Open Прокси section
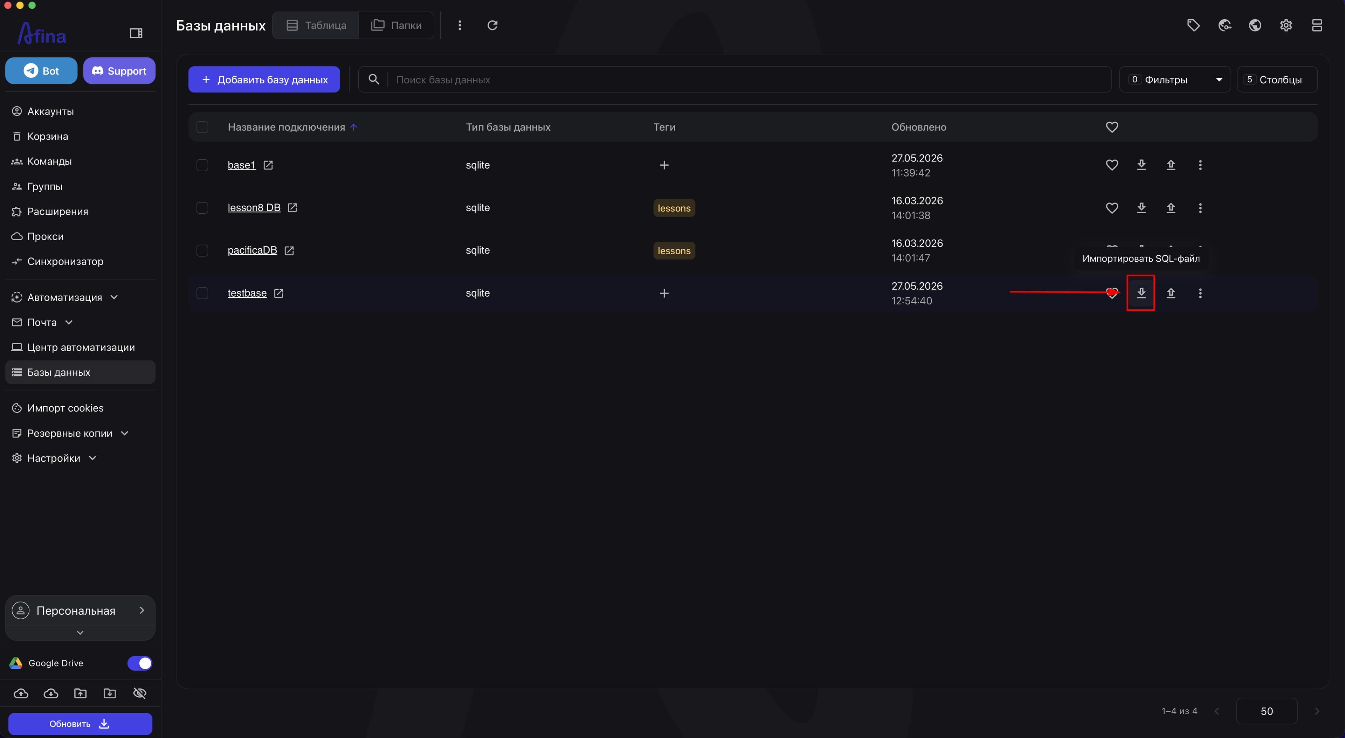This screenshot has height=738, width=1345. 46,236
